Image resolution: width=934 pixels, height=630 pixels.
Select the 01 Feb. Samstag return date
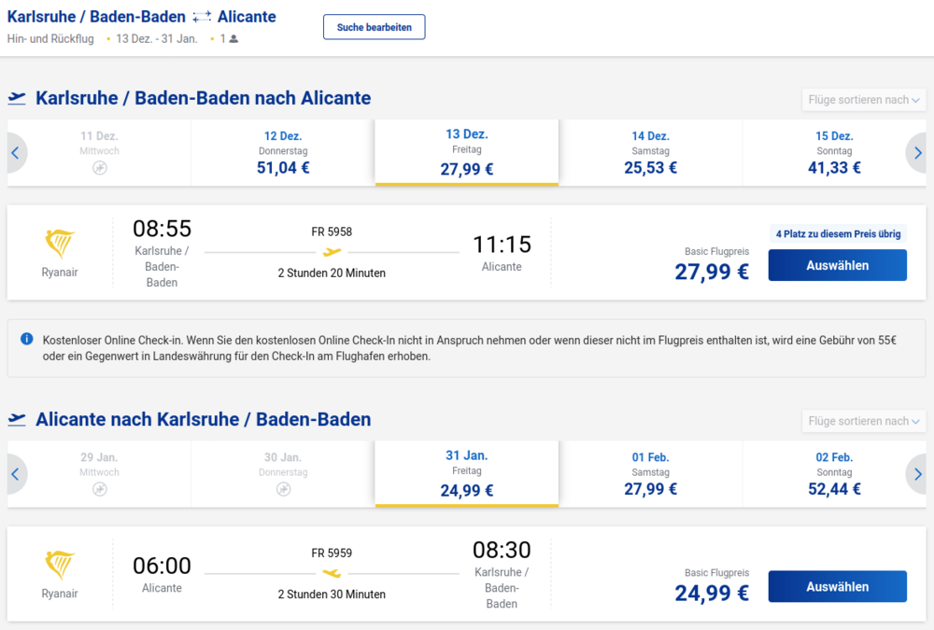click(650, 473)
